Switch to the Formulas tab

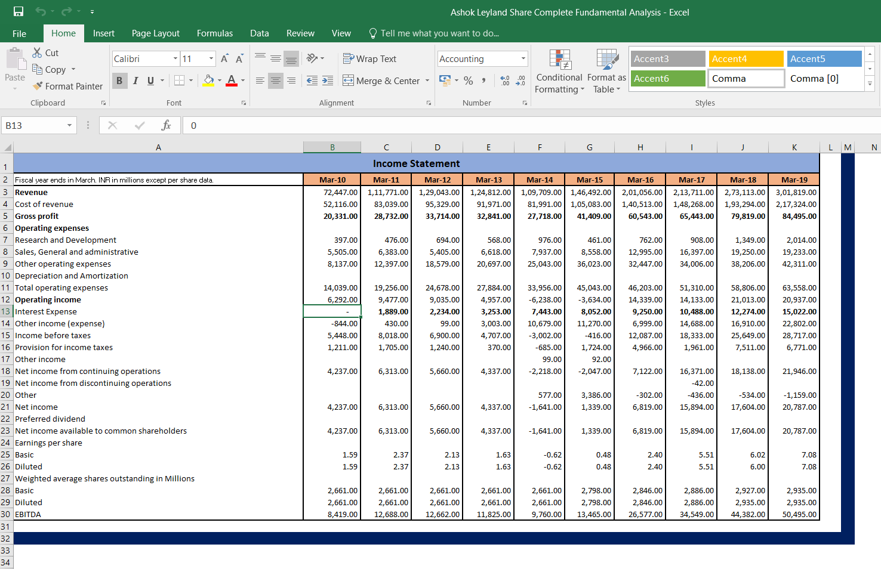click(x=215, y=33)
